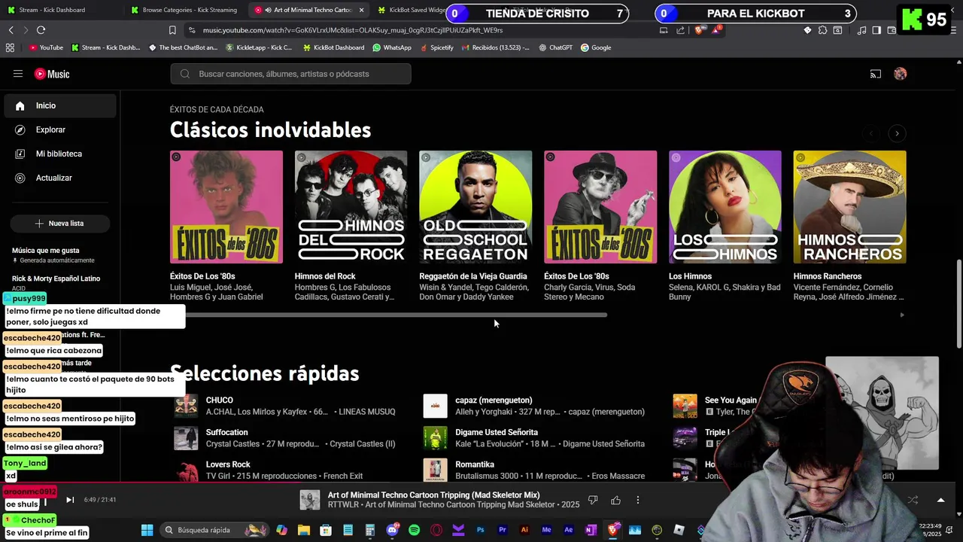
Task: Switch to Browse Categories - Kick Streaming tab
Action: [x=184, y=10]
